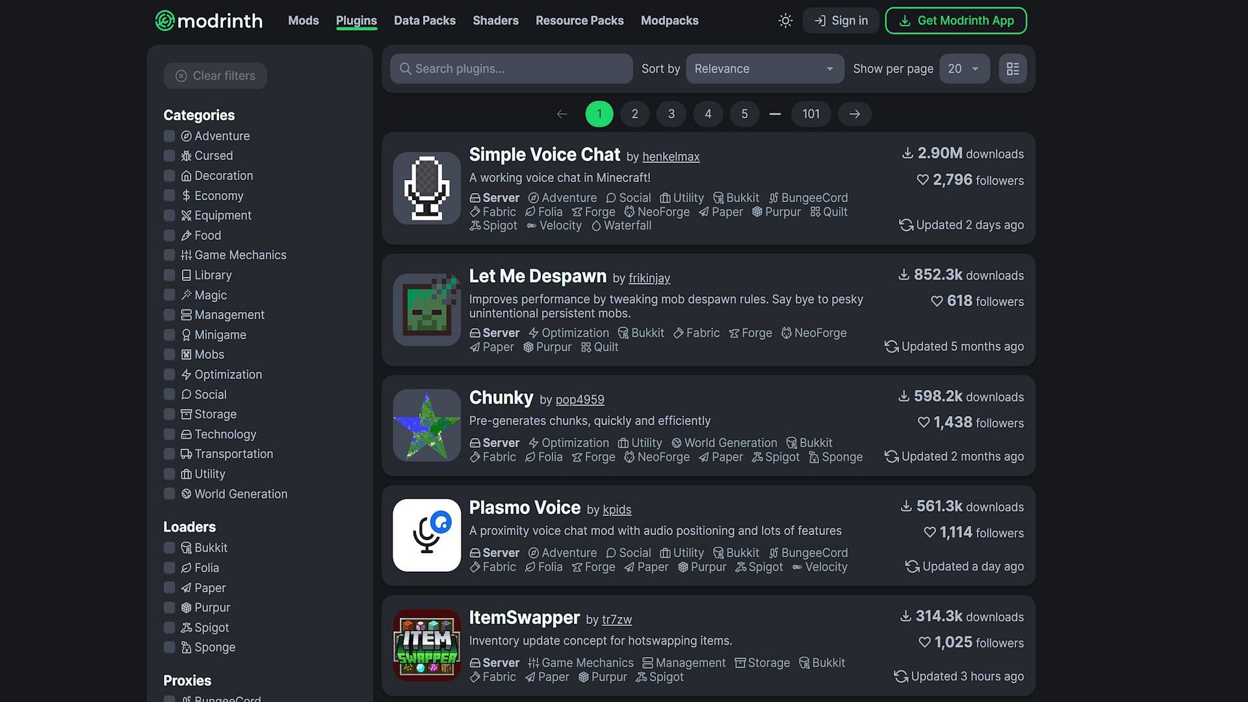Toggle the Spigot loader checkbox
This screenshot has width=1248, height=702.
coord(169,627)
